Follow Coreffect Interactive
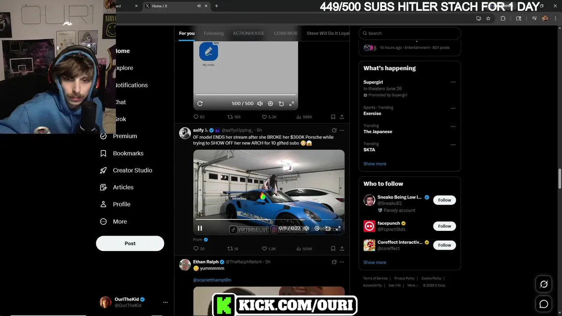This screenshot has height=316, width=562. 444,245
